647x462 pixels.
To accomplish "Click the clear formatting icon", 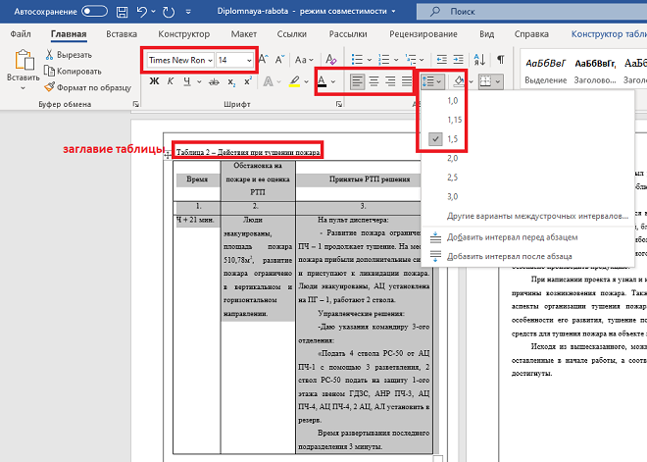I will point(332,59).
